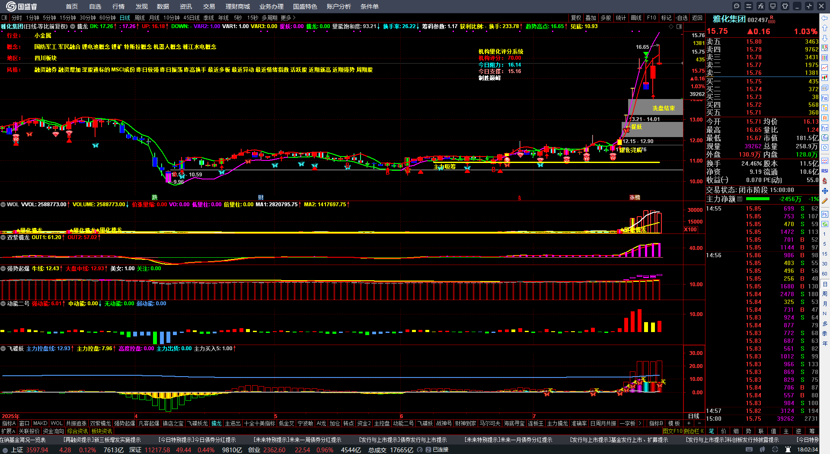This screenshot has height=454, width=830.
Task: Open the 交易 menu
Action: point(209,6)
